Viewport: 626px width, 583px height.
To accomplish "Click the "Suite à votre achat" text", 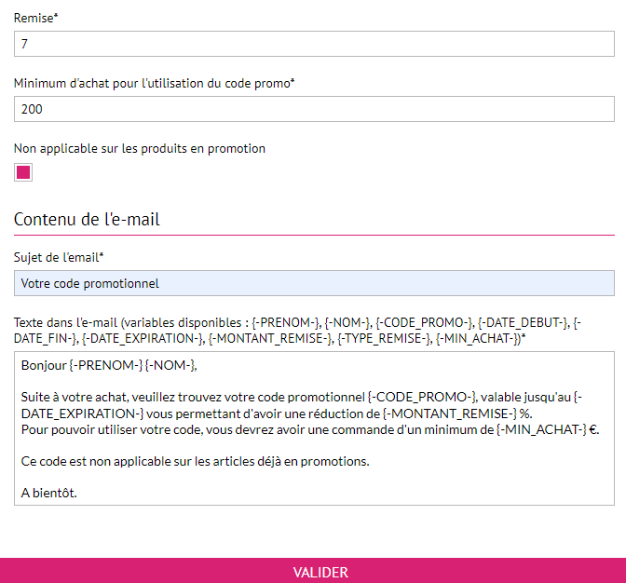I will [75, 398].
